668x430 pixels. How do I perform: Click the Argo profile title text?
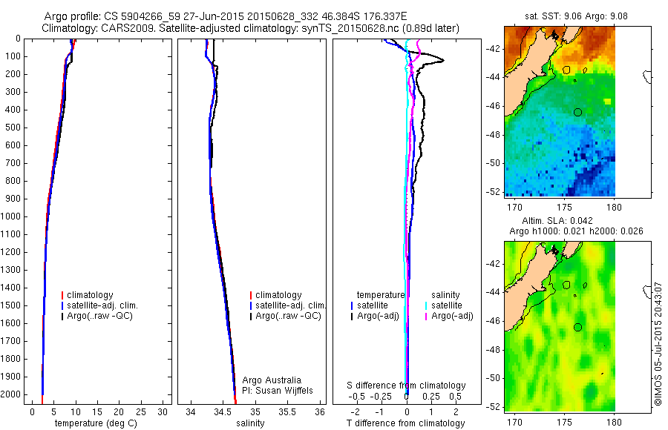226,16
